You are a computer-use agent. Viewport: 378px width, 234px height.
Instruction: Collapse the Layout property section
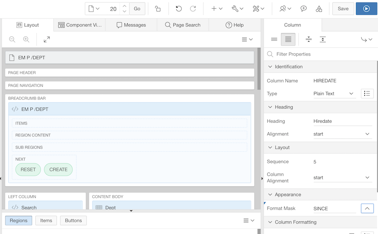270,147
